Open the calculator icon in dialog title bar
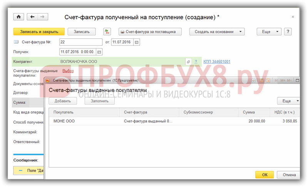This screenshot has width=308, height=187. [x=261, y=80]
